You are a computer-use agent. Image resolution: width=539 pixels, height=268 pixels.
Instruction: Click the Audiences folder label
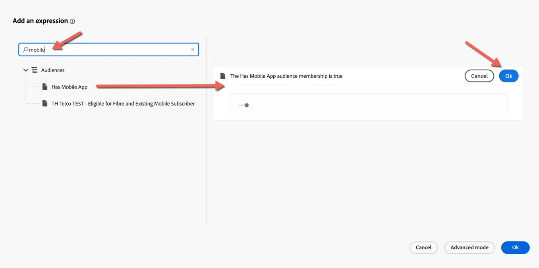click(x=53, y=70)
